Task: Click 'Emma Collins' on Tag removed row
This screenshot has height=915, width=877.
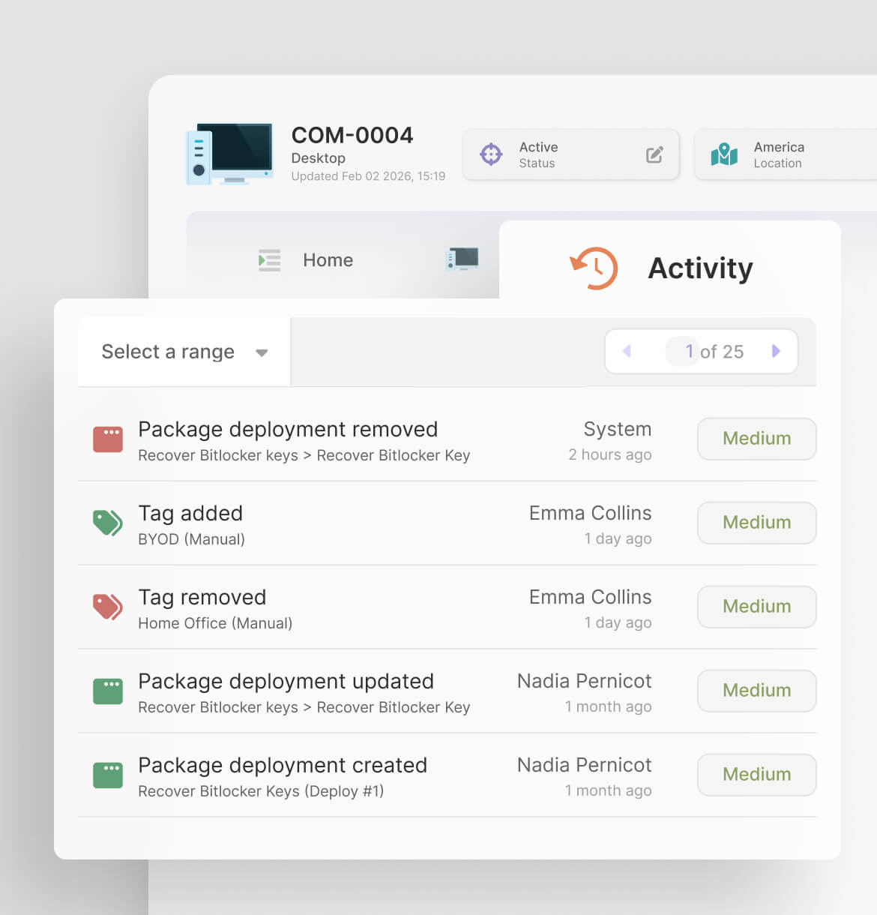Action: click(x=591, y=597)
